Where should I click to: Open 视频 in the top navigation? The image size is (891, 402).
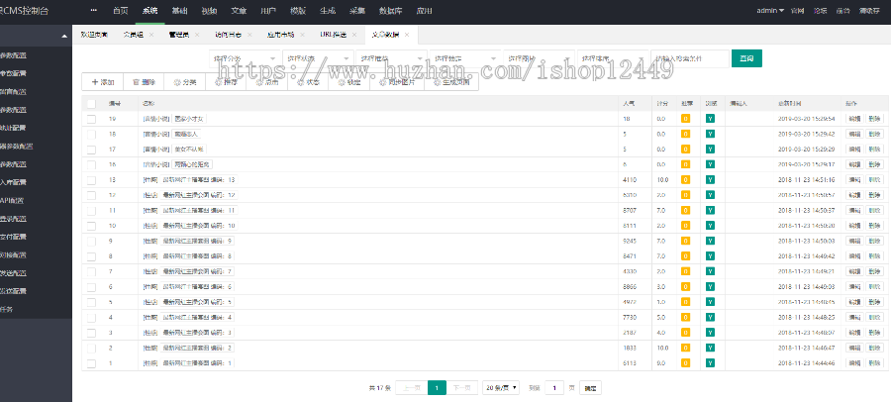click(209, 11)
